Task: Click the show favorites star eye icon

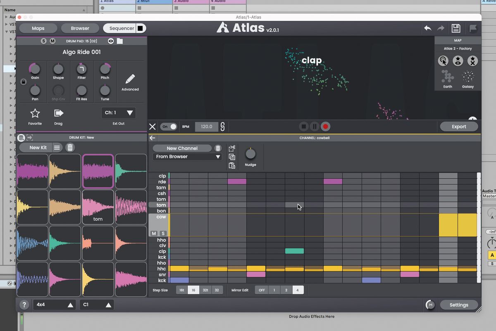Action: coord(458,61)
